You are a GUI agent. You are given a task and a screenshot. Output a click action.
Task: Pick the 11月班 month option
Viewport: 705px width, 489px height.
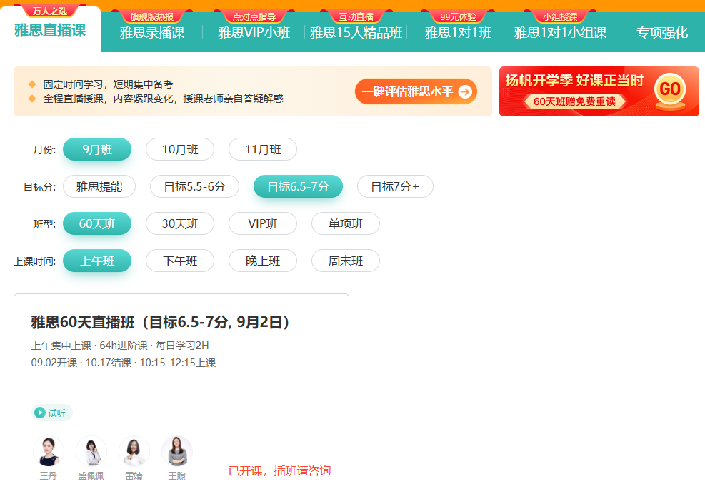tap(263, 149)
